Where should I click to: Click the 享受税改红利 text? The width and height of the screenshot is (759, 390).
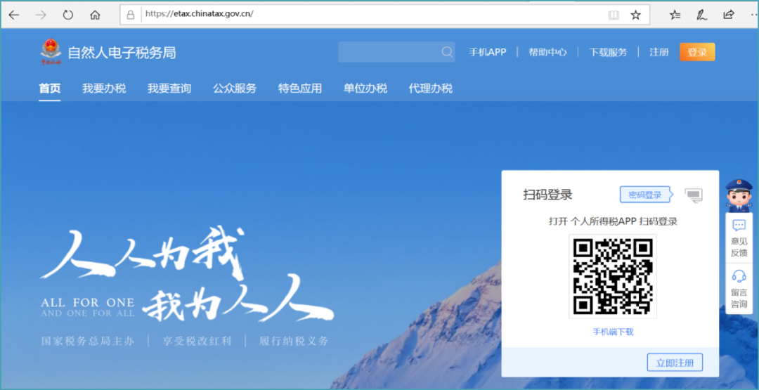[x=197, y=341]
